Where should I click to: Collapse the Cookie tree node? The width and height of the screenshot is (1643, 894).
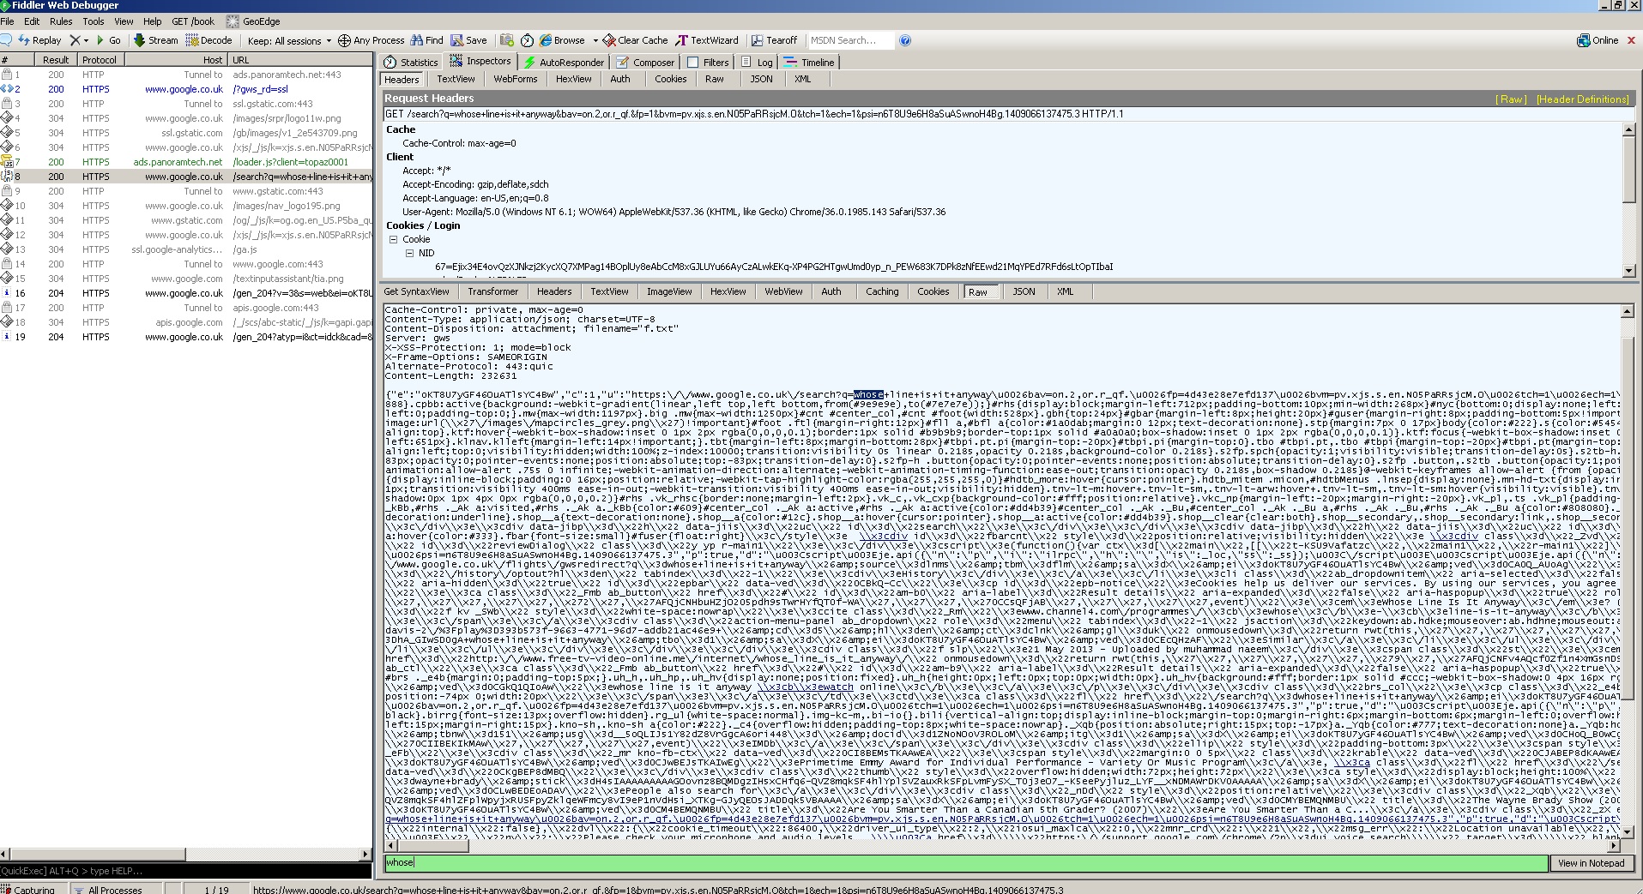click(x=394, y=240)
